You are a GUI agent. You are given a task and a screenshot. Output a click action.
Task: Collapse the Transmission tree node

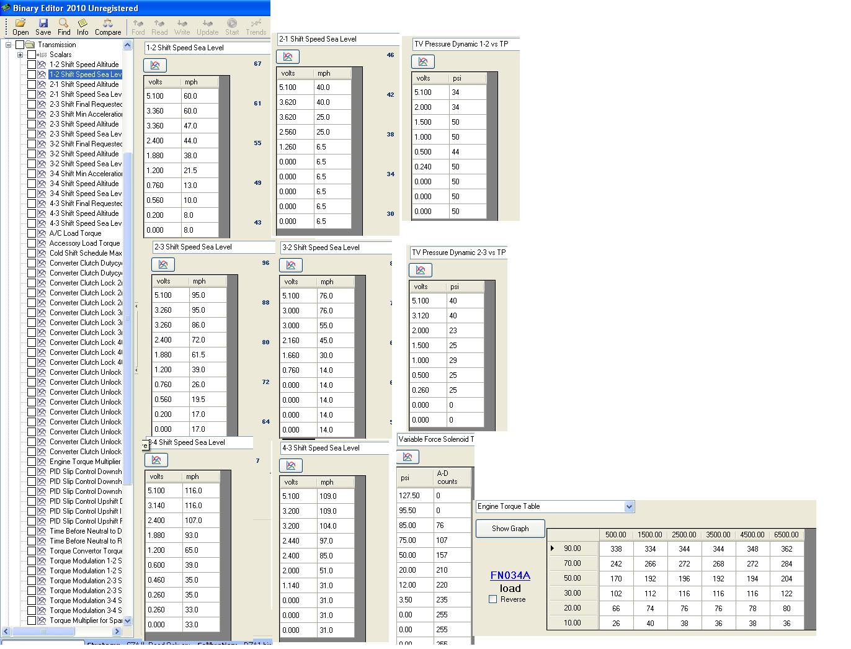point(8,45)
